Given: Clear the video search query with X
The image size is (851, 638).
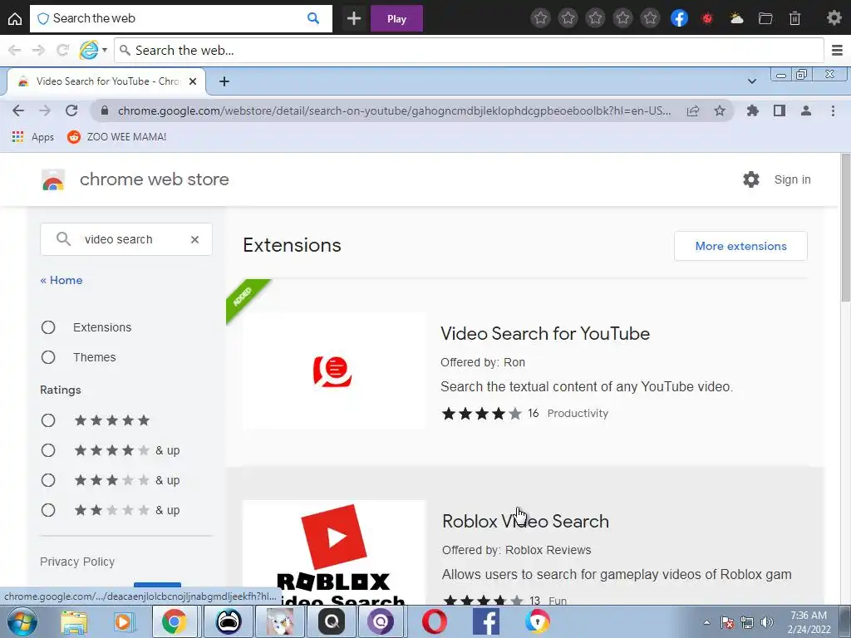Looking at the screenshot, I should (x=194, y=239).
